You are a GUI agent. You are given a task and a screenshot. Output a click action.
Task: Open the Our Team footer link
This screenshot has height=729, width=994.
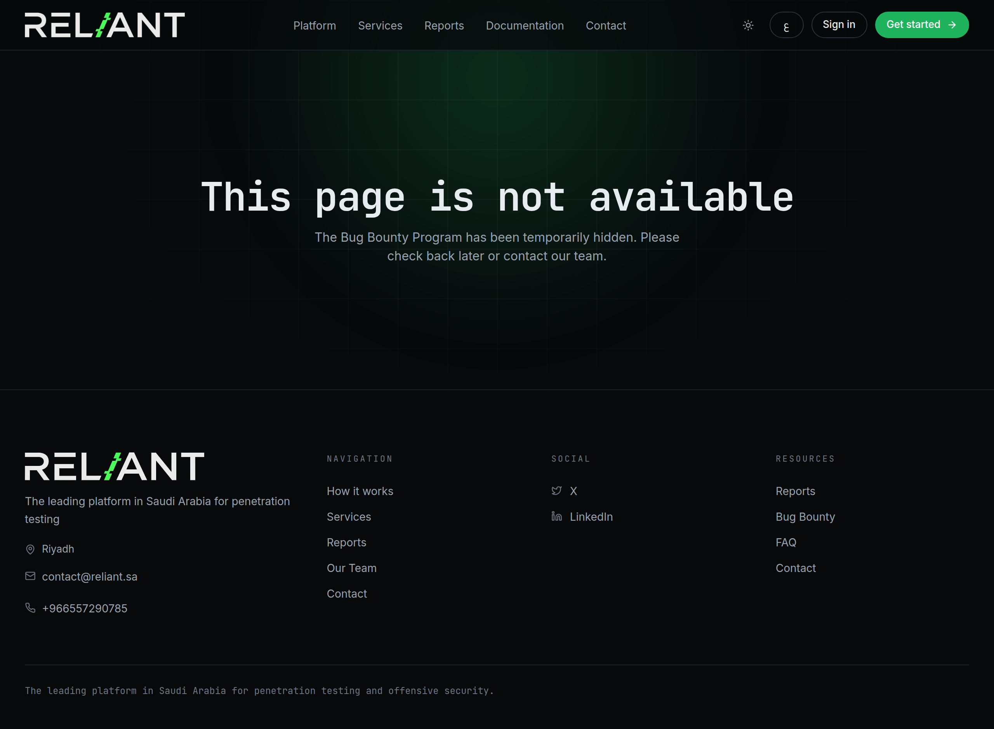(351, 568)
